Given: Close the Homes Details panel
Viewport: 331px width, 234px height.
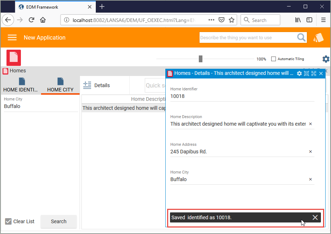Looking at the screenshot, I should coord(321,73).
